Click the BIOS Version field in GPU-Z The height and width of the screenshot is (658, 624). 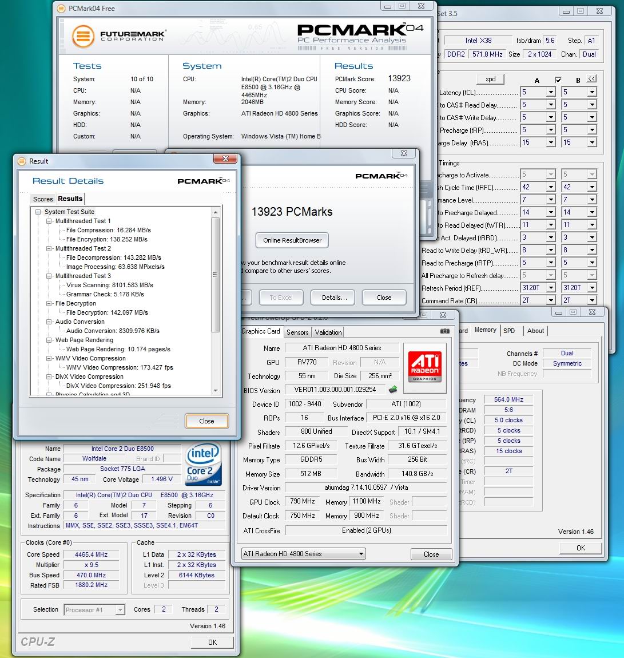pyautogui.click(x=335, y=390)
